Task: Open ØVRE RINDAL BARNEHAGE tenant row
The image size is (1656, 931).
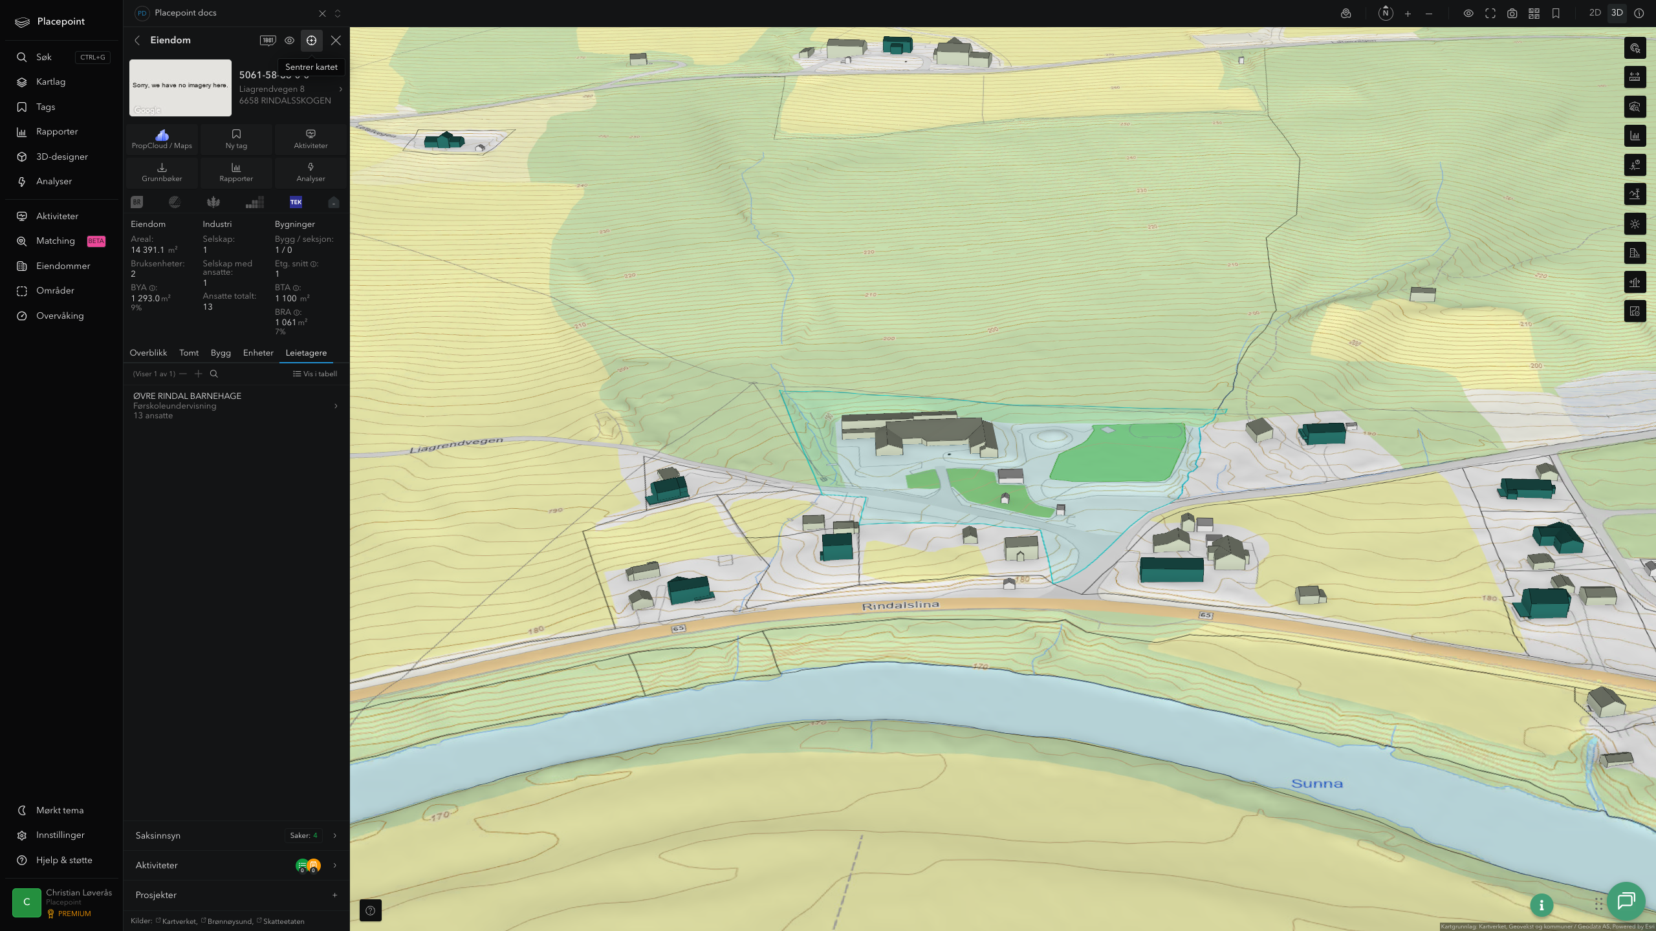Action: (236, 405)
